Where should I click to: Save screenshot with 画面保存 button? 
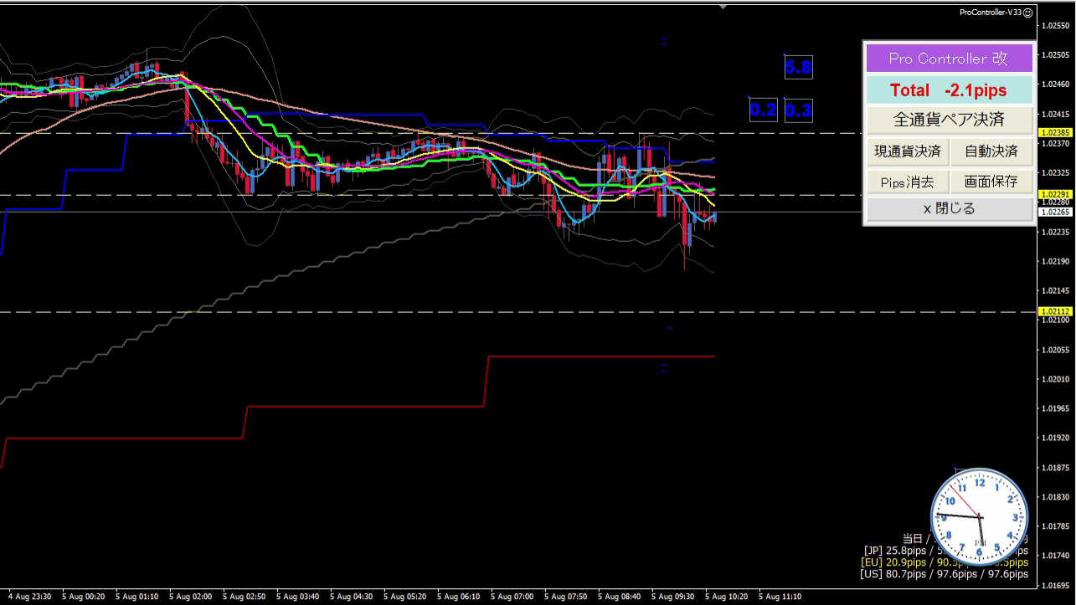(x=991, y=181)
